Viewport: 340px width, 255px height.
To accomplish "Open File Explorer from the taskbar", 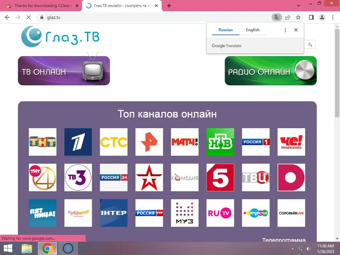I will [x=27, y=248].
